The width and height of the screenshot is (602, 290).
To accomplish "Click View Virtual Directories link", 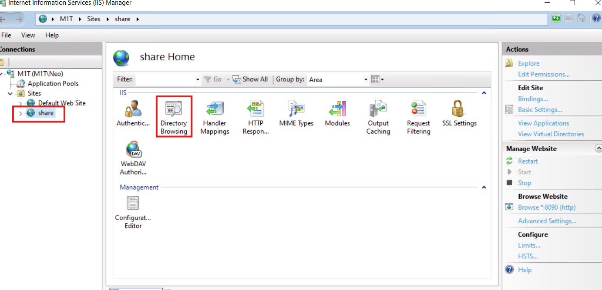I will click(x=551, y=134).
